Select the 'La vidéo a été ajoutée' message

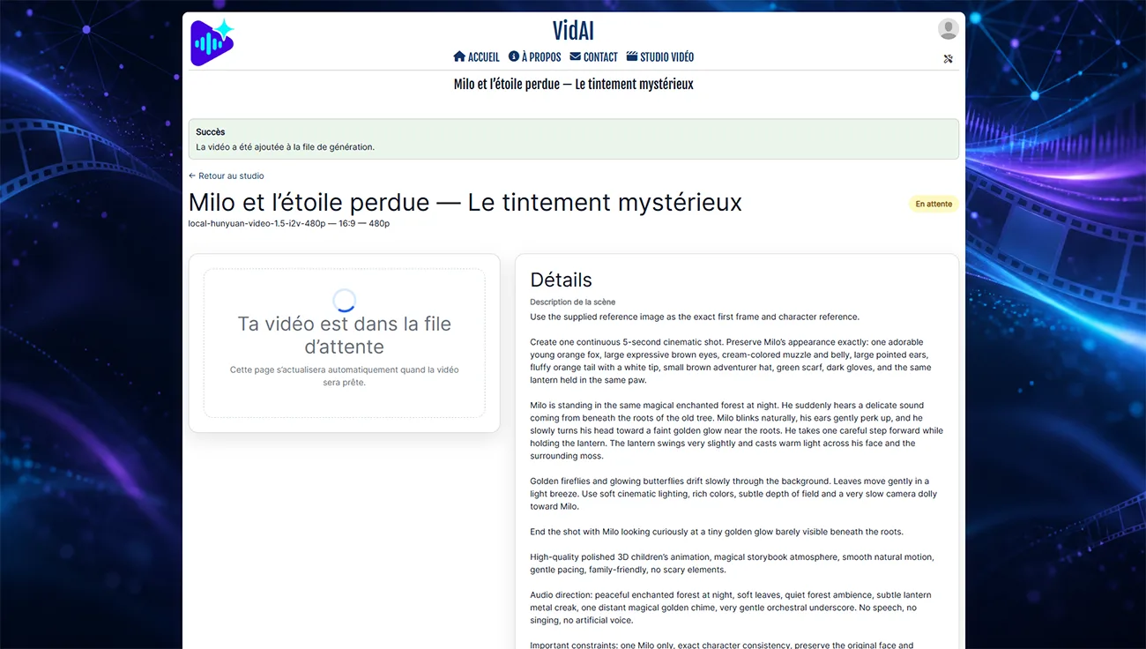[286, 147]
